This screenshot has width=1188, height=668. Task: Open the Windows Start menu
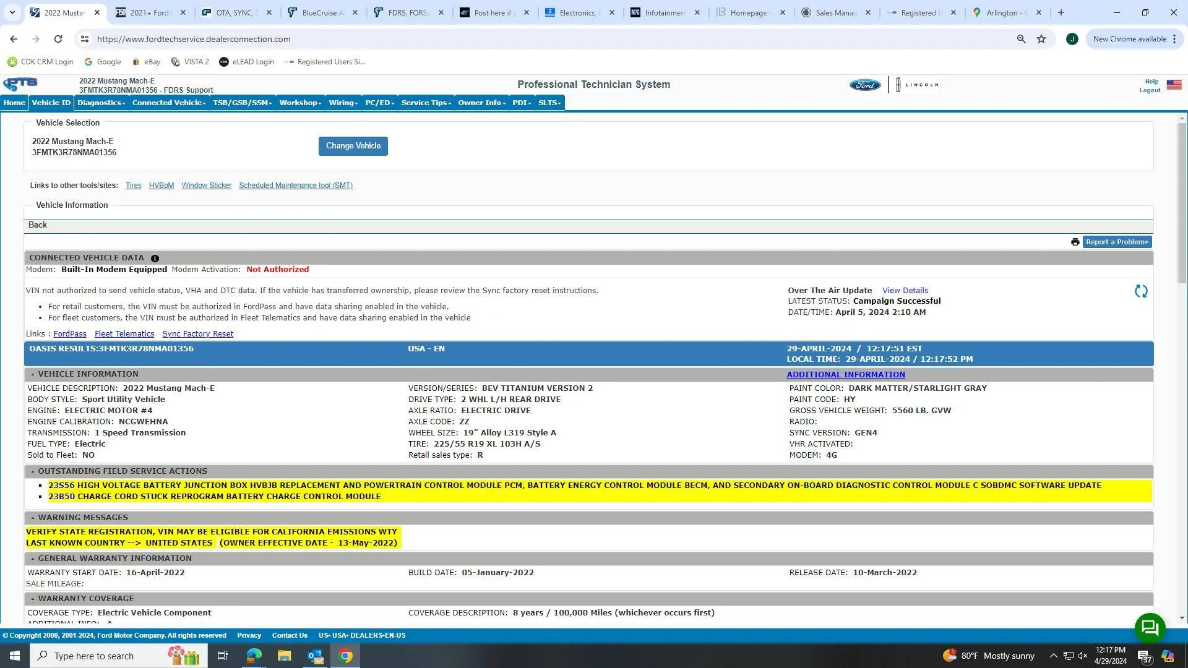tap(15, 656)
